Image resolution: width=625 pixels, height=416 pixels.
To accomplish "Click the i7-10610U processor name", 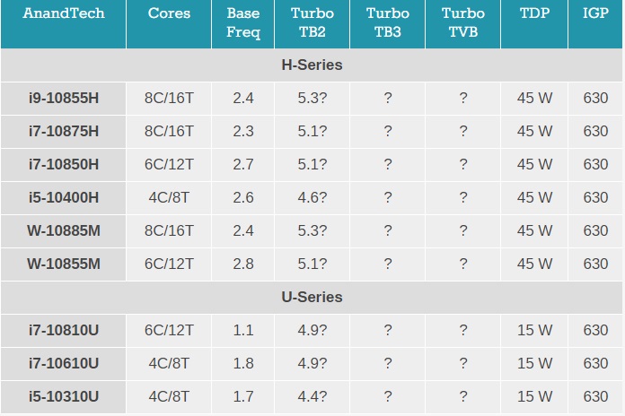I will click(x=63, y=363).
